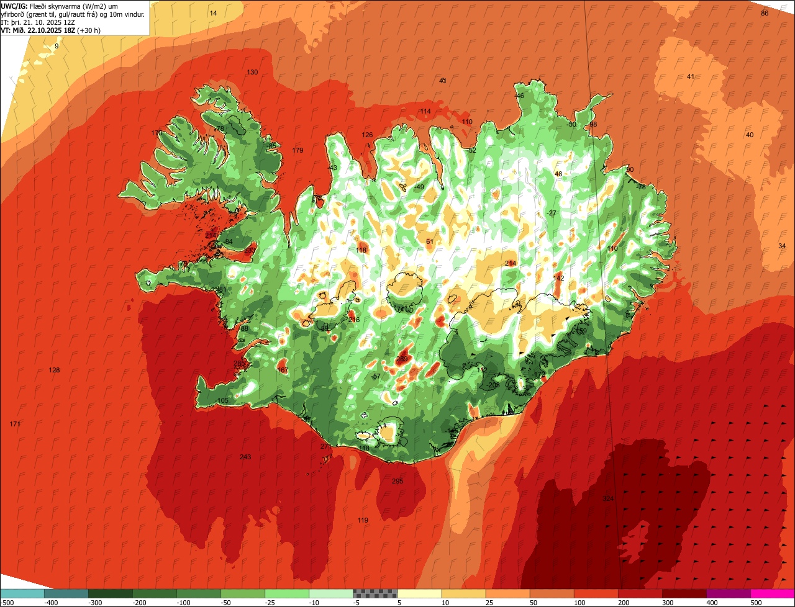Click the map value 114 off the north coast

click(x=425, y=112)
